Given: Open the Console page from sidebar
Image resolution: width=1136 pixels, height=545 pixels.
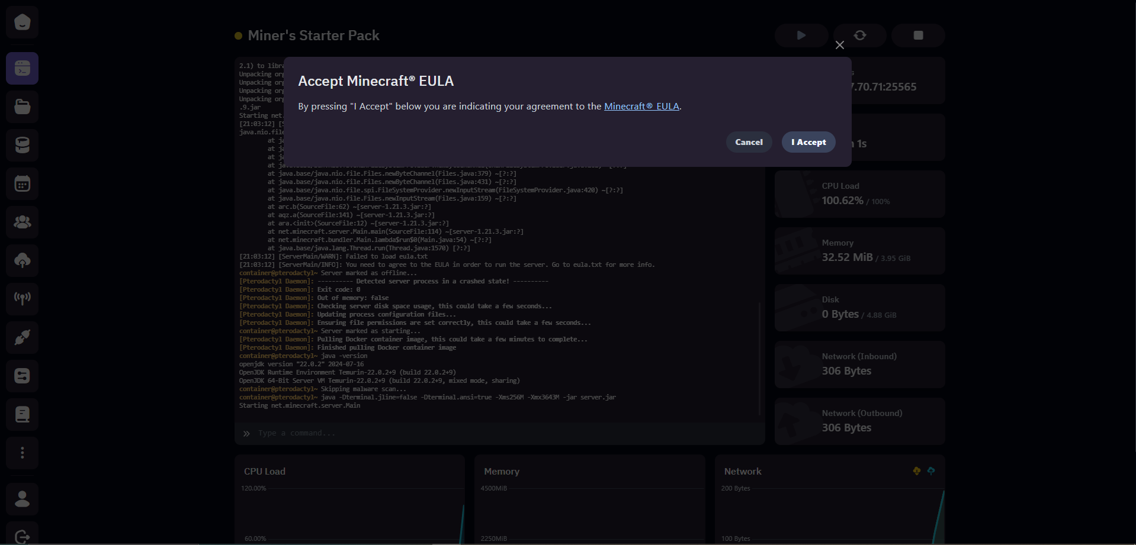Looking at the screenshot, I should pyautogui.click(x=23, y=68).
